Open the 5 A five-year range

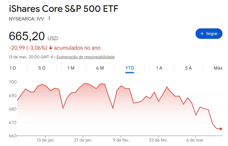[188, 68]
